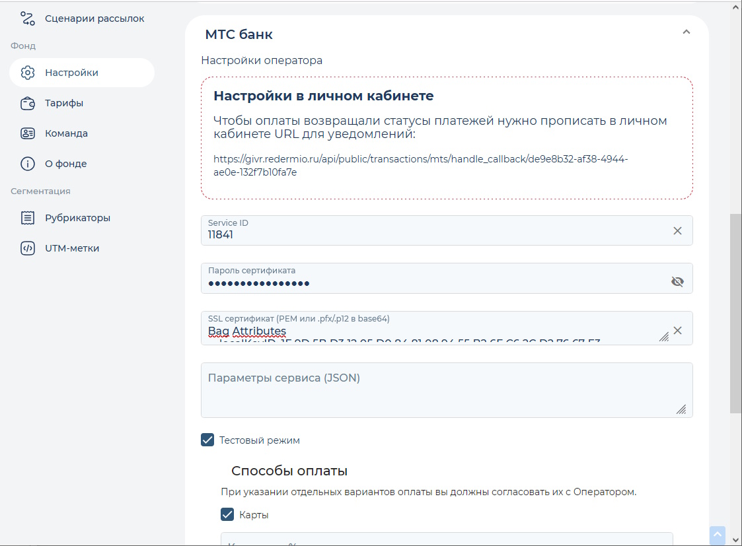742x546 pixels.
Task: Clear the SSL сертификат field
Action: coord(677,330)
